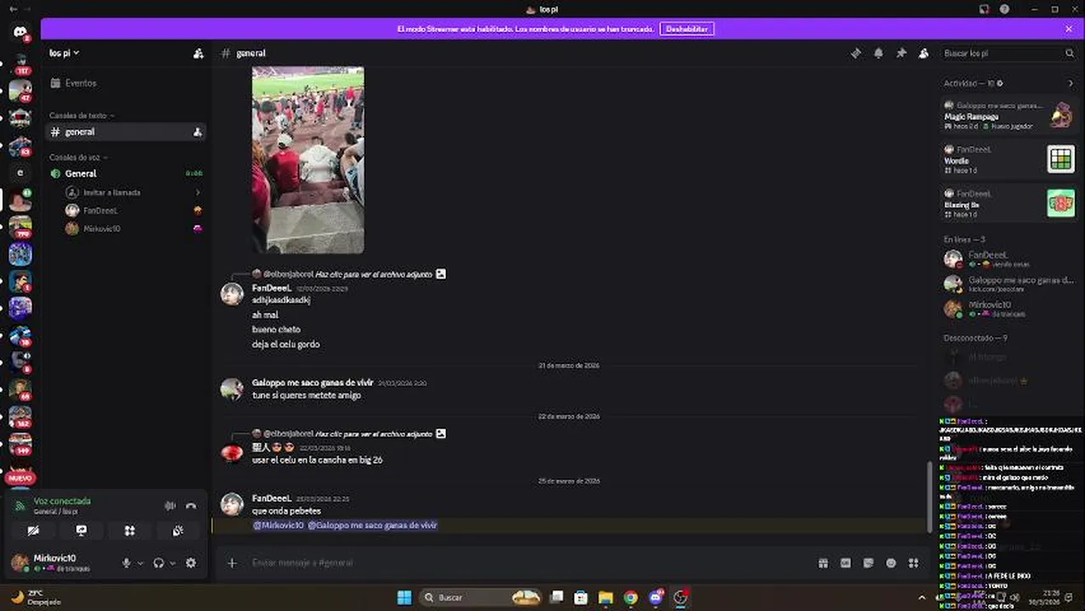Image resolution: width=1085 pixels, height=611 pixels.
Task: Click the chat scrollbar
Action: pyautogui.click(x=930, y=497)
